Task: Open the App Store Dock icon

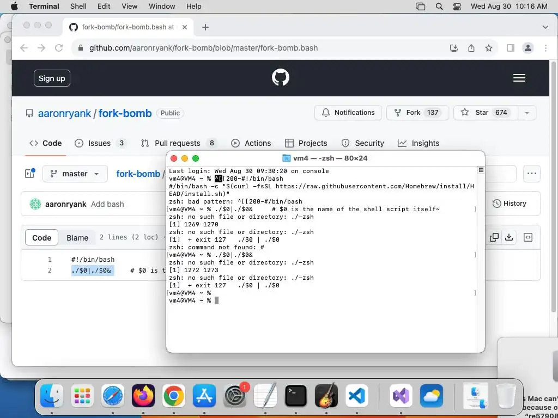Action: tap(204, 396)
